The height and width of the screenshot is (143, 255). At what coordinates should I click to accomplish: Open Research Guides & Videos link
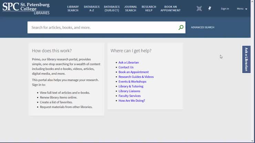(136, 77)
